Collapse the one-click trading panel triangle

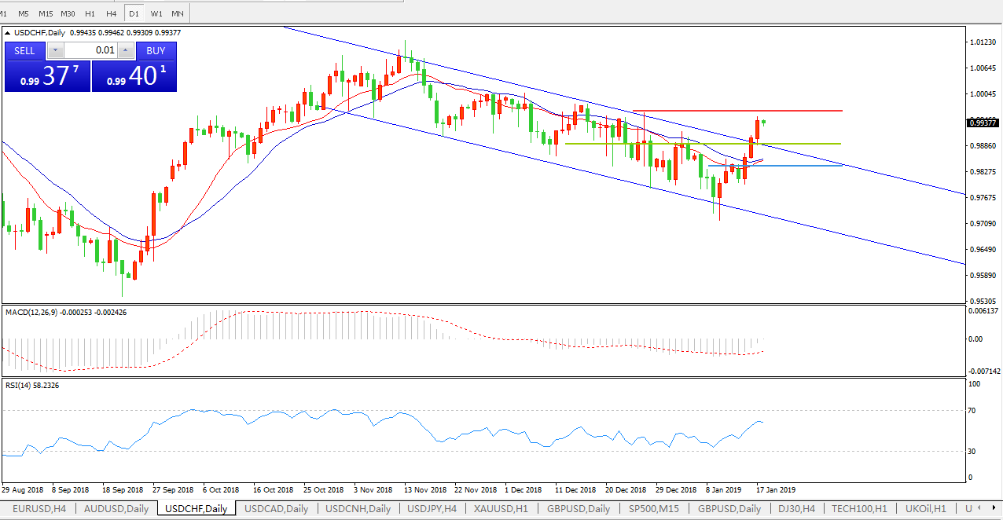coord(8,33)
